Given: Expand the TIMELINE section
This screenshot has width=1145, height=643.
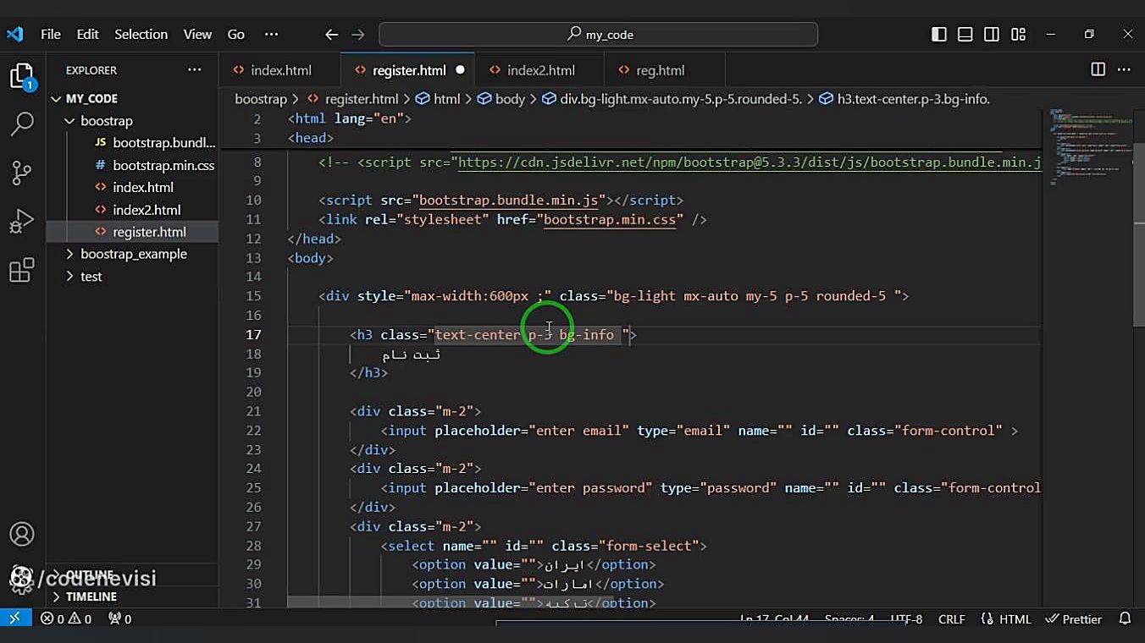Looking at the screenshot, I should click(x=91, y=596).
